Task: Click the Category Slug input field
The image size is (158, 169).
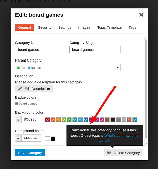Action: tap(95, 50)
